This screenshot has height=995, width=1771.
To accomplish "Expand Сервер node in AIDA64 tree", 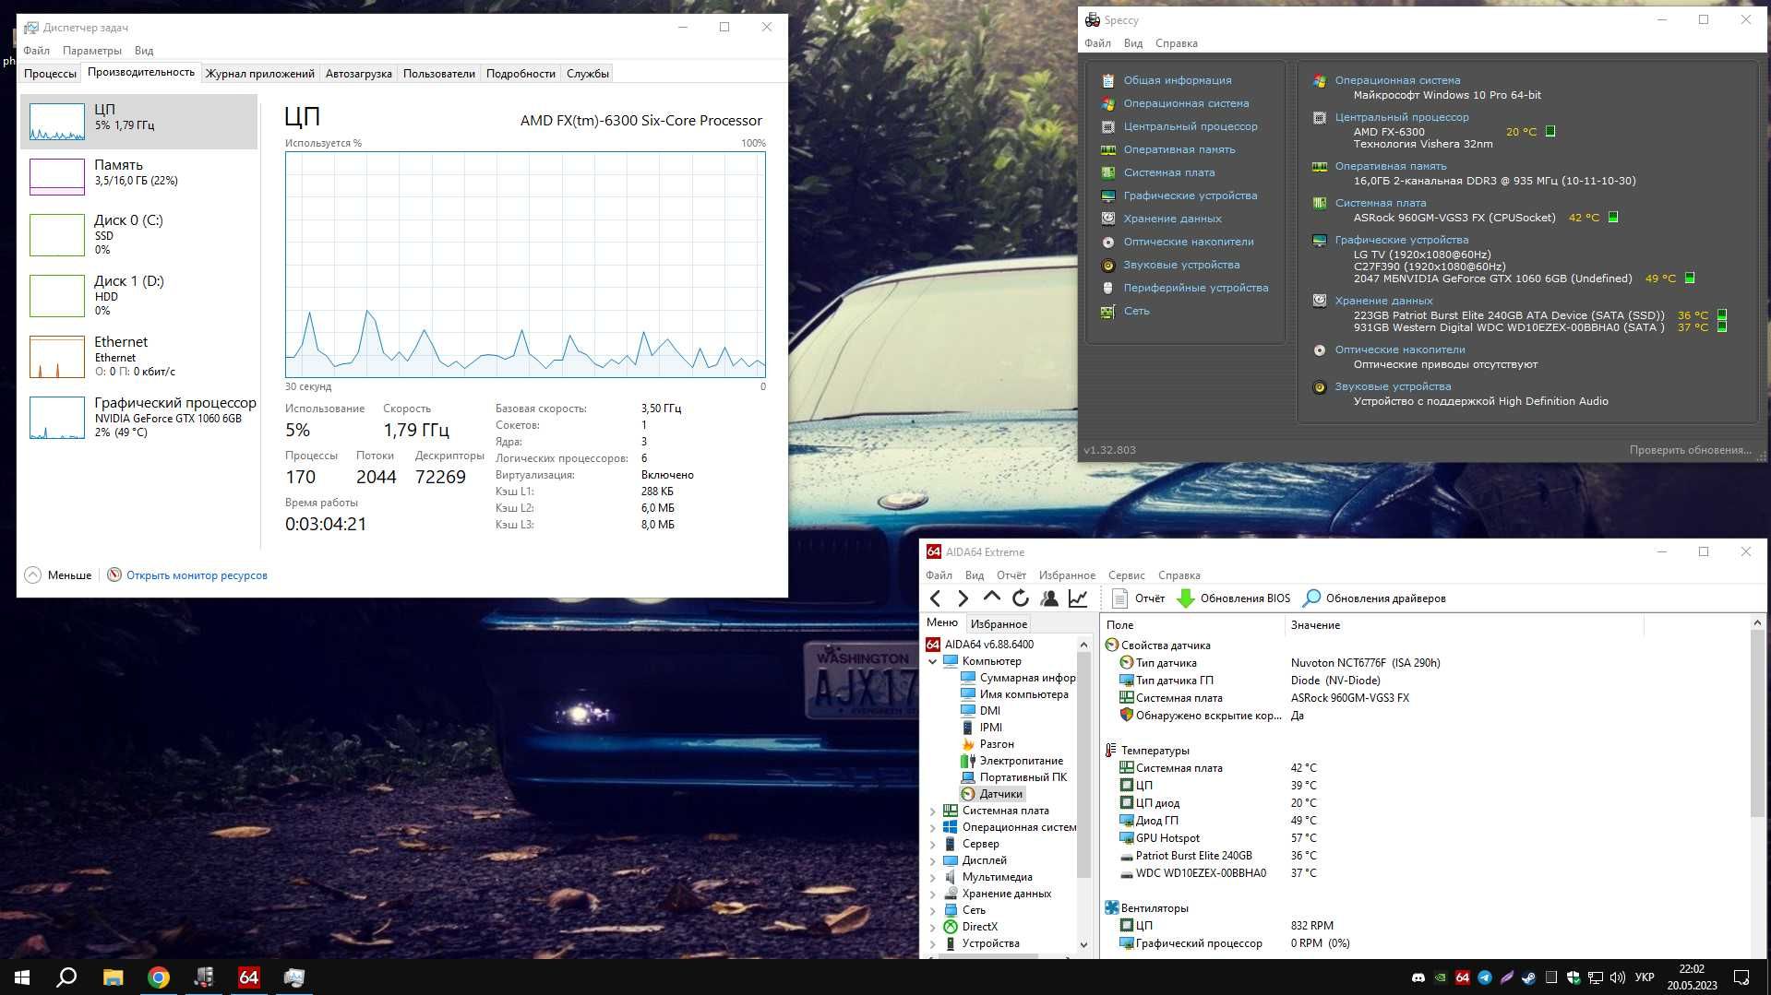I will tap(932, 845).
